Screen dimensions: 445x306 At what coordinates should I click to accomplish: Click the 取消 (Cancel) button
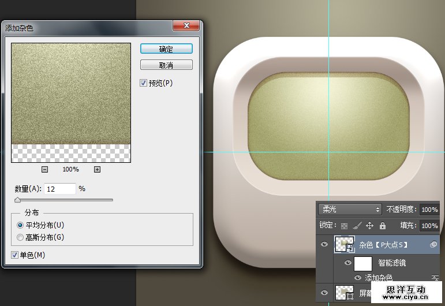166,65
